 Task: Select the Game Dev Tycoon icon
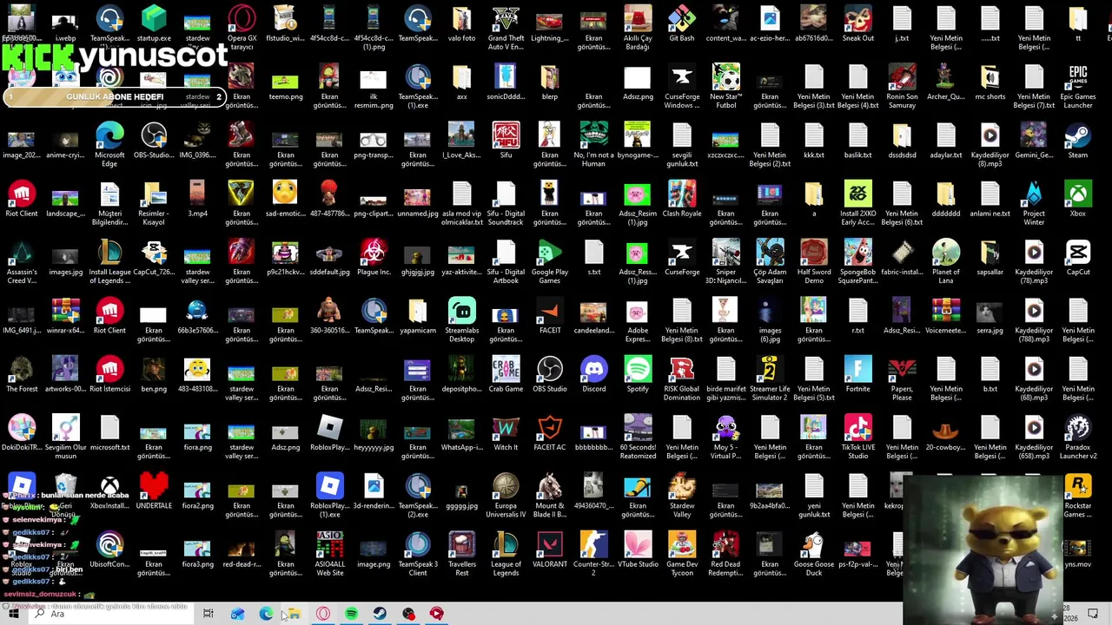point(682,553)
